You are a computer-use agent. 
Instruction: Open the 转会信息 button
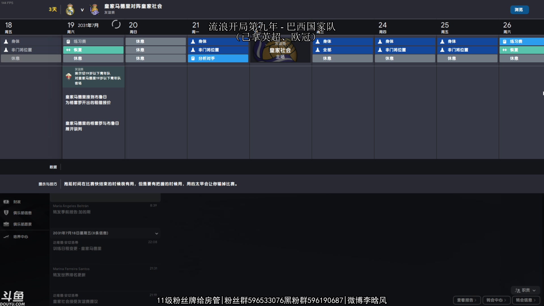click(526, 300)
